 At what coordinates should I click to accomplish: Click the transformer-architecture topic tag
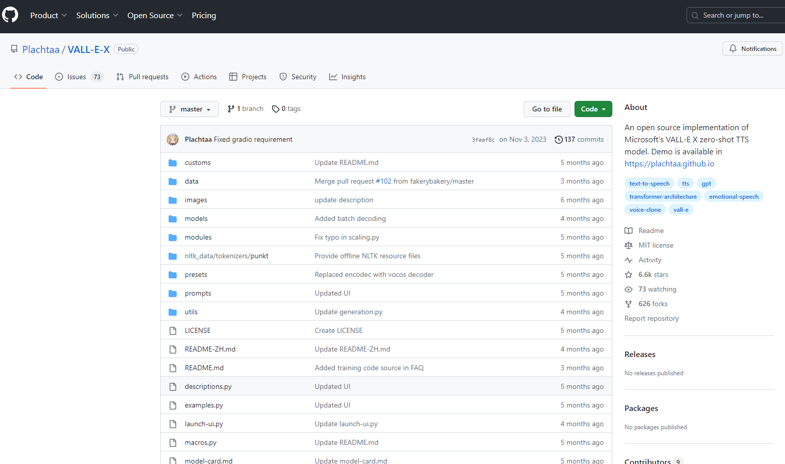click(663, 197)
